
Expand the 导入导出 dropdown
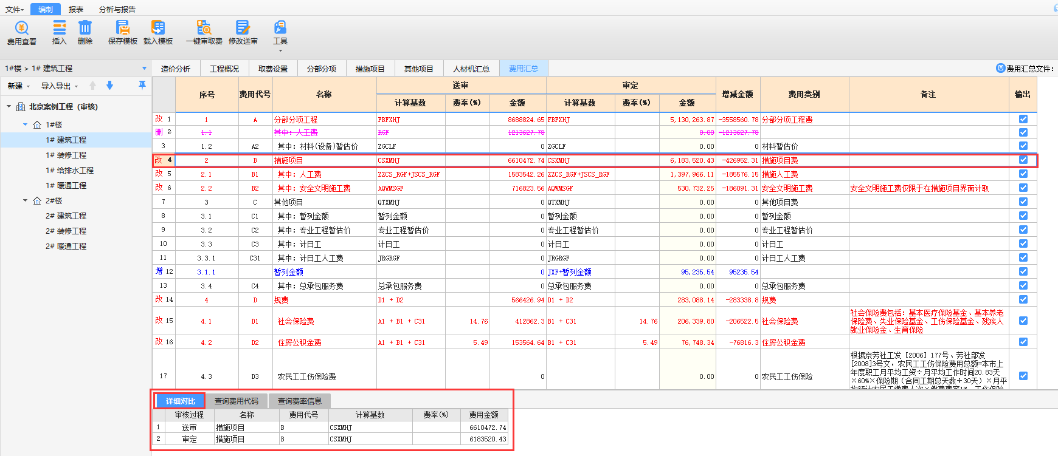pos(59,86)
